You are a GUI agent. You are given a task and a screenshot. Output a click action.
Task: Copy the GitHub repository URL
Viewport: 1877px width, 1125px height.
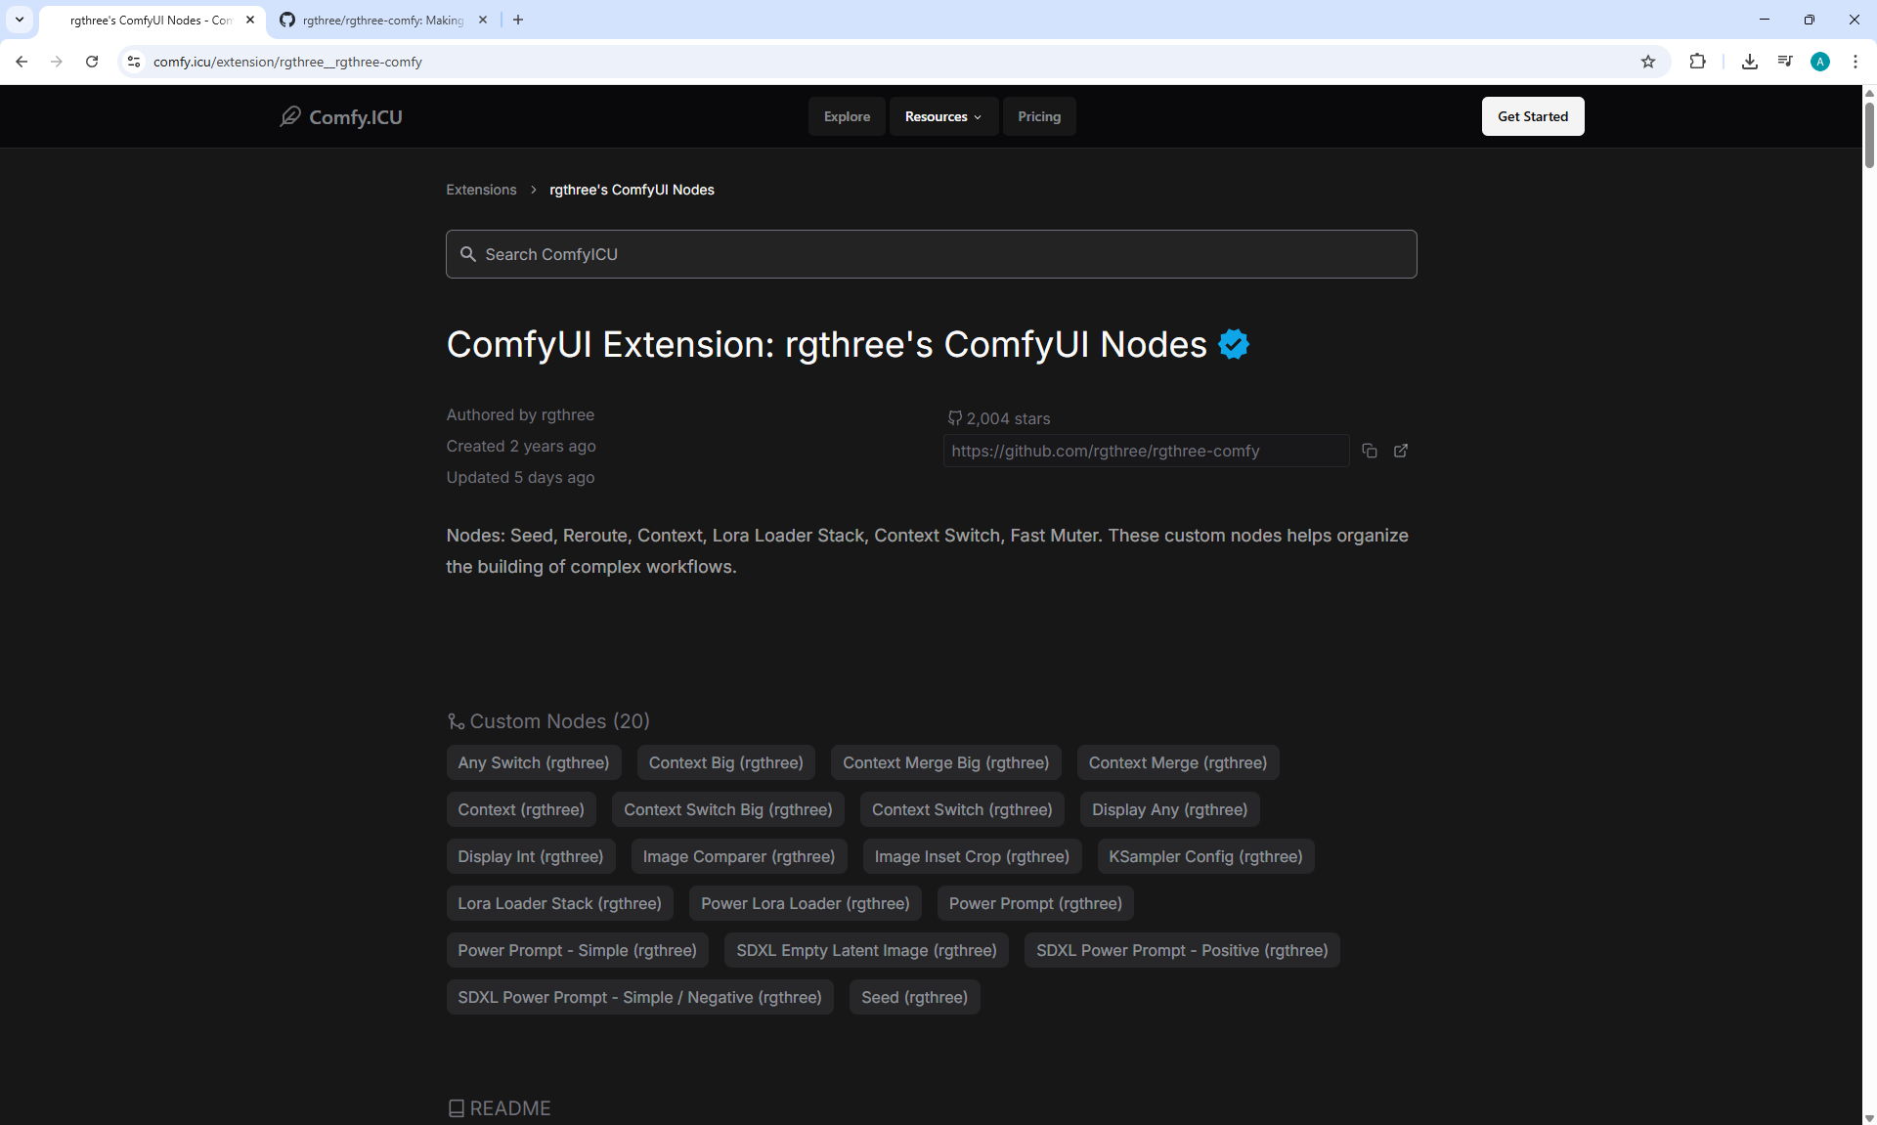point(1369,451)
